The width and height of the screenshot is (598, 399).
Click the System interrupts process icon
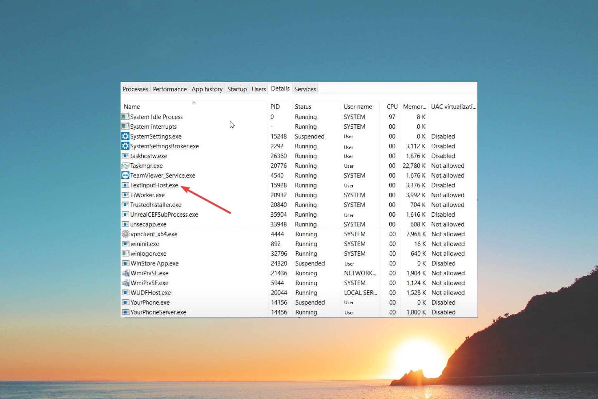pyautogui.click(x=125, y=126)
